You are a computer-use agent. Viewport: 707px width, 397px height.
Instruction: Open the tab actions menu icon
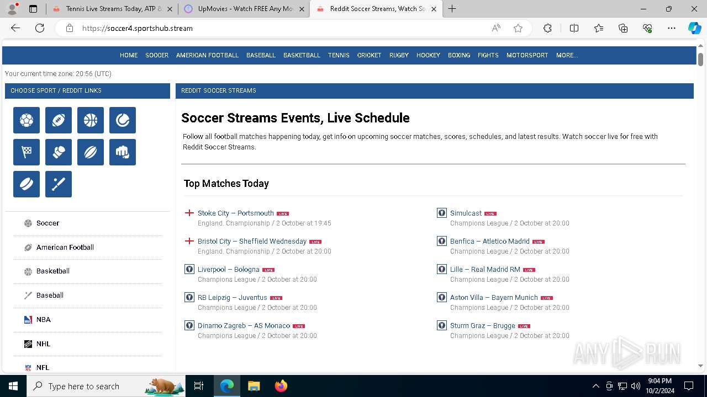coord(33,9)
